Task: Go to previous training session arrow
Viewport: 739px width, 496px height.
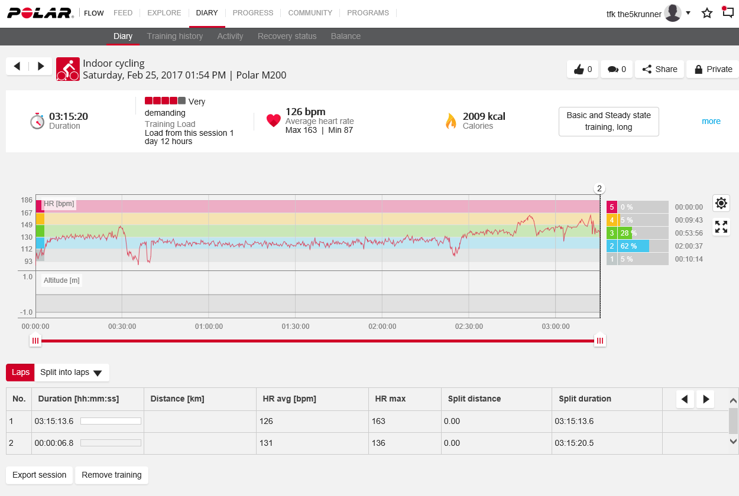Action: pyautogui.click(x=17, y=66)
